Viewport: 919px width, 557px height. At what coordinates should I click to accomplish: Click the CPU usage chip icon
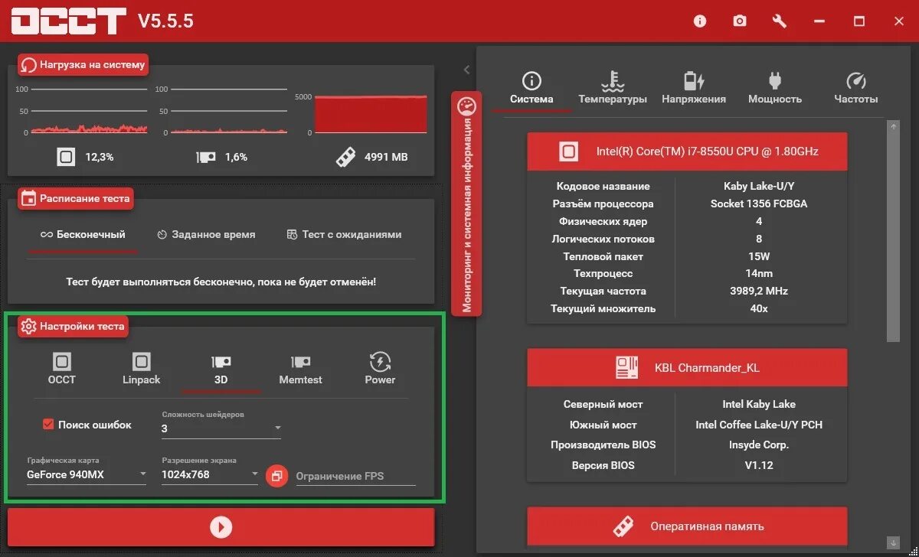66,157
